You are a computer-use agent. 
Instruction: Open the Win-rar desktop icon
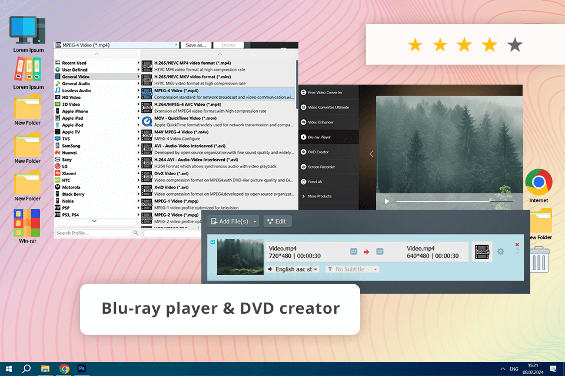click(x=27, y=223)
